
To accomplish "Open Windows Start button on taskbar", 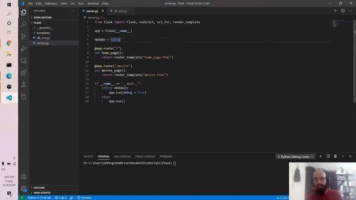I will (9, 4).
